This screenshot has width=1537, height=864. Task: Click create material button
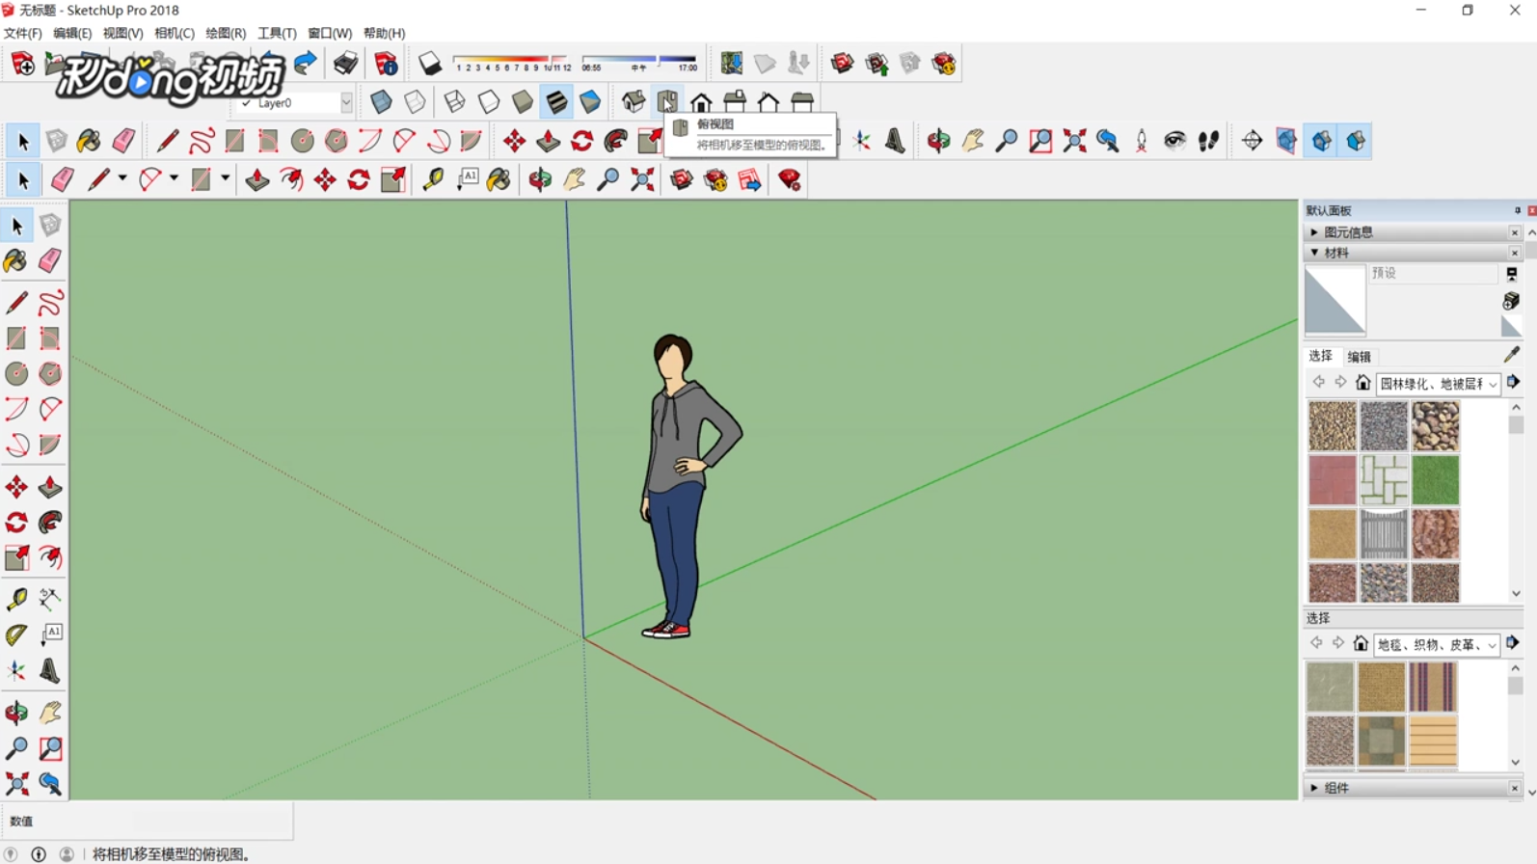point(1511,302)
